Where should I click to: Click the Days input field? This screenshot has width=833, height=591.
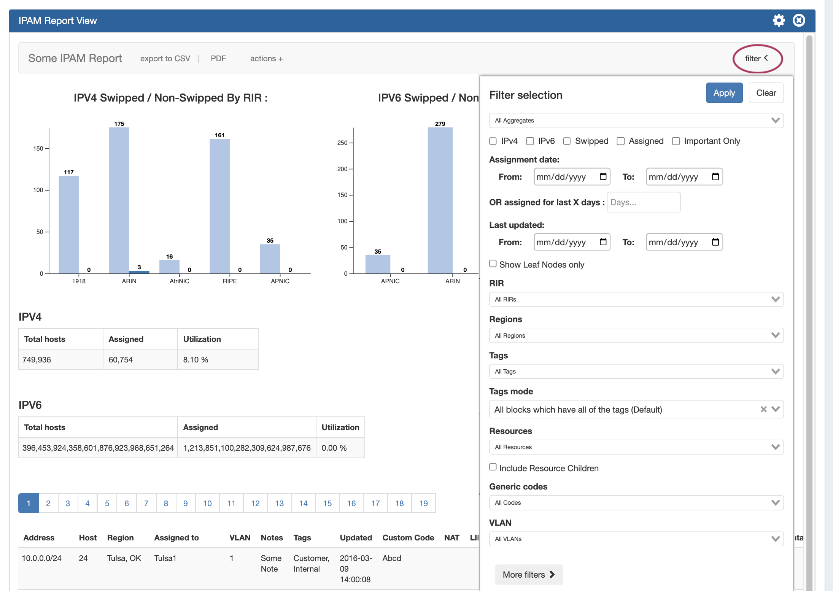(x=644, y=202)
